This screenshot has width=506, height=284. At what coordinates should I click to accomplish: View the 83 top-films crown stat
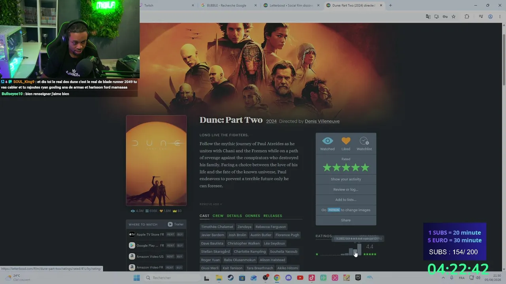177,211
